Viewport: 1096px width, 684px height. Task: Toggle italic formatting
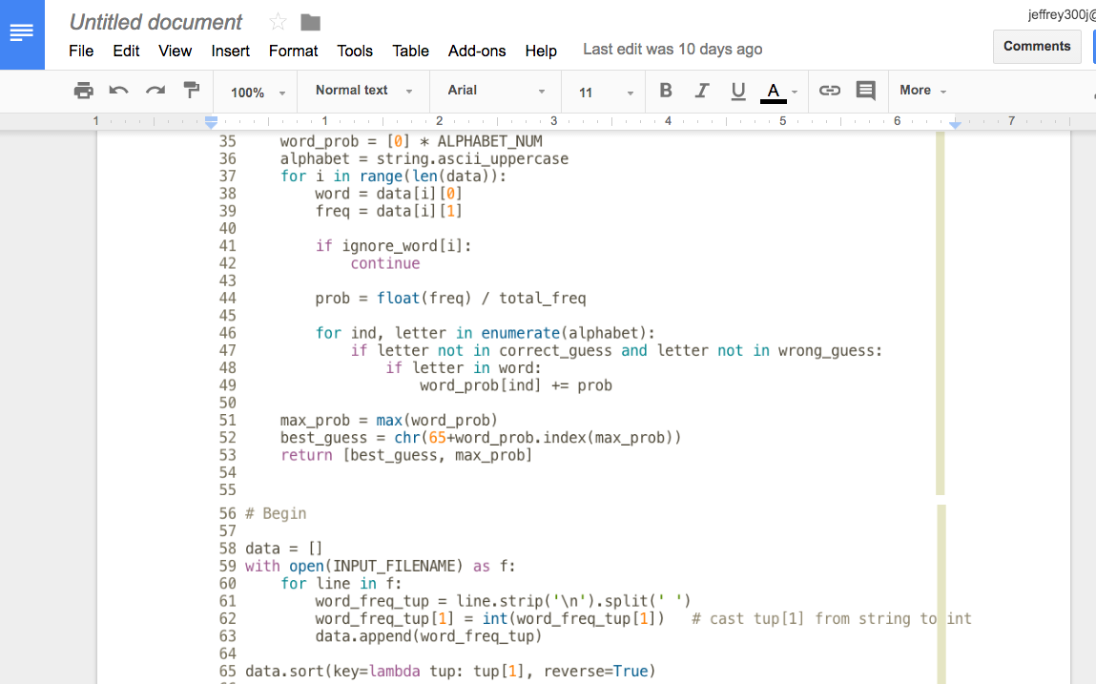click(702, 91)
